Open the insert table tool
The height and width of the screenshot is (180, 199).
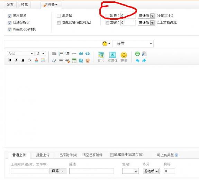(x=74, y=61)
